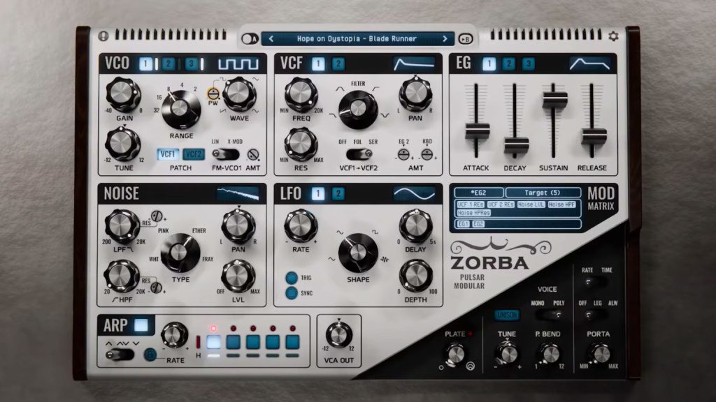Toggle the LIN X-MOD switch
Screen dimensions: 716x402
[x=226, y=154]
